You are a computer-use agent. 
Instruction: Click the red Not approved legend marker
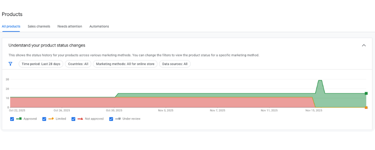click(x=80, y=119)
